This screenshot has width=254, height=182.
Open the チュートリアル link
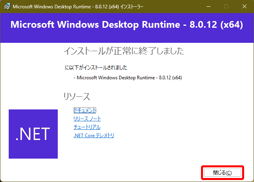(87, 127)
